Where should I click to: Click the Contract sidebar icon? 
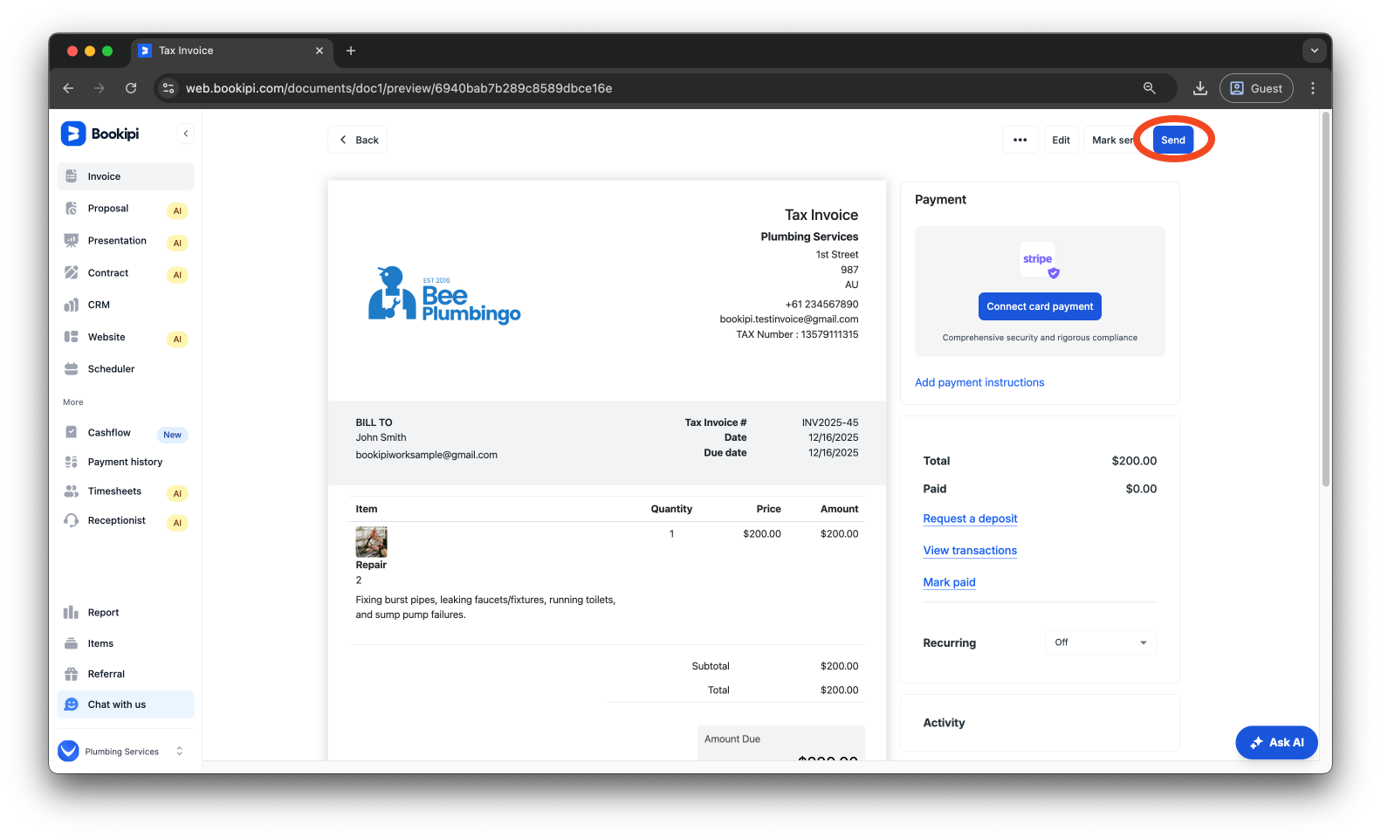[x=72, y=273]
